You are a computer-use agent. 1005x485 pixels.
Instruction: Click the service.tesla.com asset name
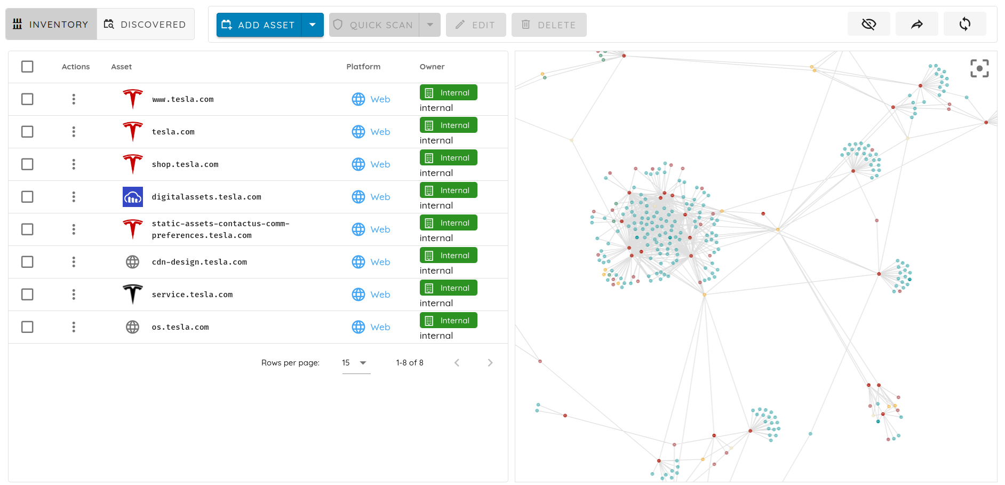pos(192,295)
